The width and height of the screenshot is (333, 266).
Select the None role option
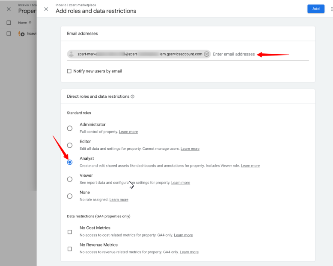pyautogui.click(x=70, y=196)
